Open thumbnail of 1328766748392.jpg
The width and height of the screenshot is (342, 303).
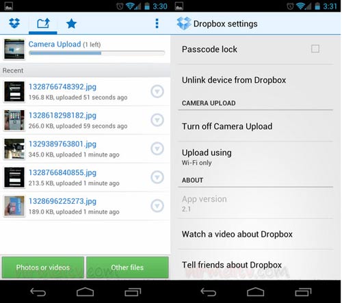(14, 92)
